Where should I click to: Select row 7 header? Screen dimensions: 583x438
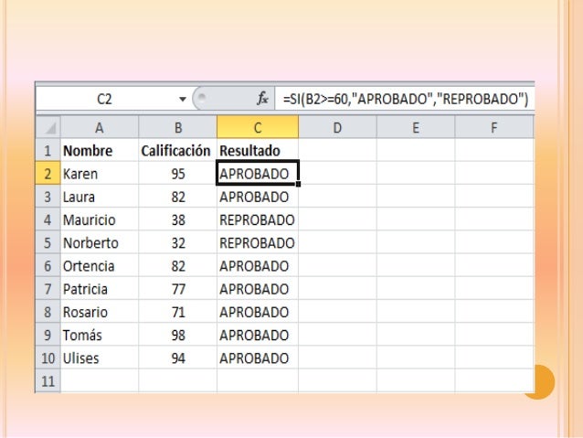click(48, 289)
